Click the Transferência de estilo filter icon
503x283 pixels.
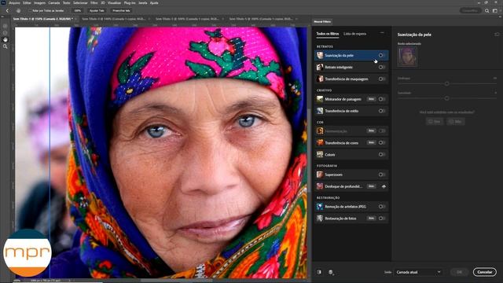tap(320, 111)
